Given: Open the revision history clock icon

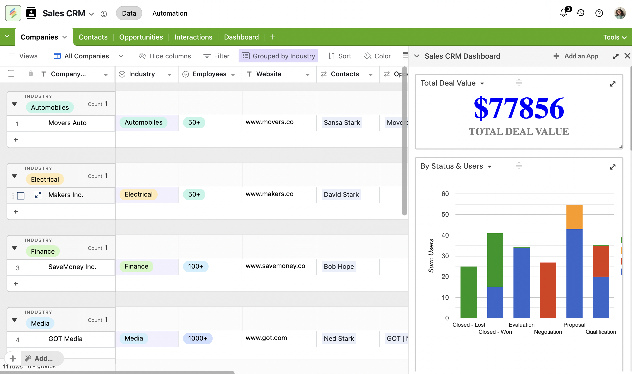Looking at the screenshot, I should click(x=581, y=13).
